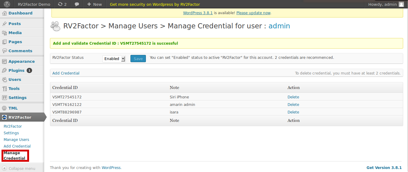Screen dimensions: 408x172
Task: Click the WordPress link in footer
Action: (x=111, y=167)
